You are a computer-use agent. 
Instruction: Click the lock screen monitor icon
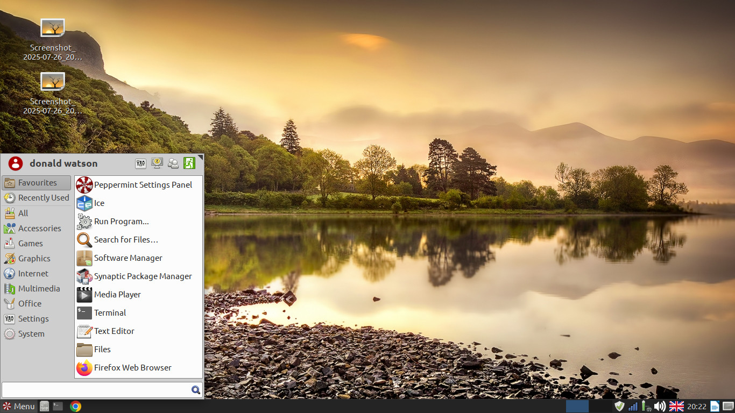tap(157, 163)
